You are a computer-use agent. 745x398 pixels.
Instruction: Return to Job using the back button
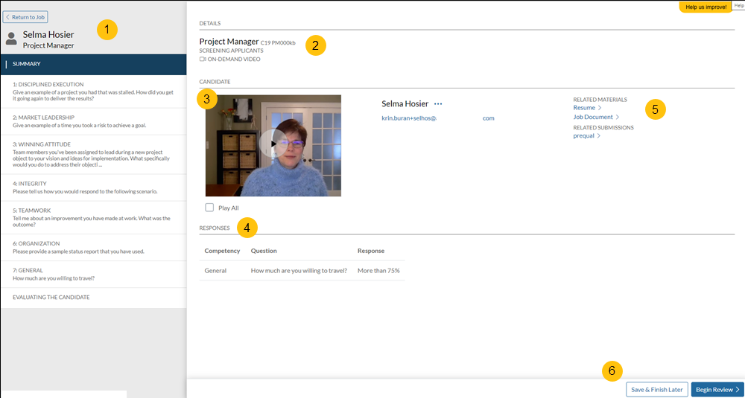(x=26, y=16)
